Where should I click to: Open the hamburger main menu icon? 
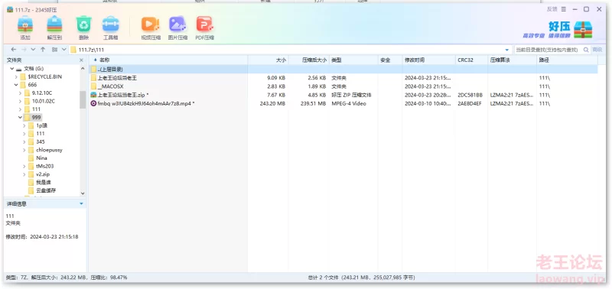(x=564, y=9)
